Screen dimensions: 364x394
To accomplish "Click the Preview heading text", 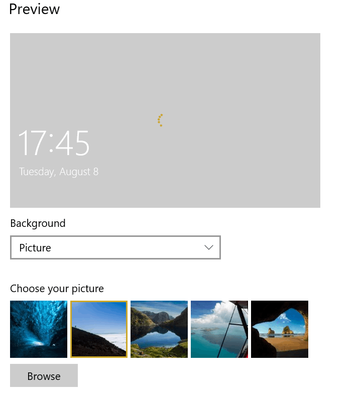I will click(35, 10).
